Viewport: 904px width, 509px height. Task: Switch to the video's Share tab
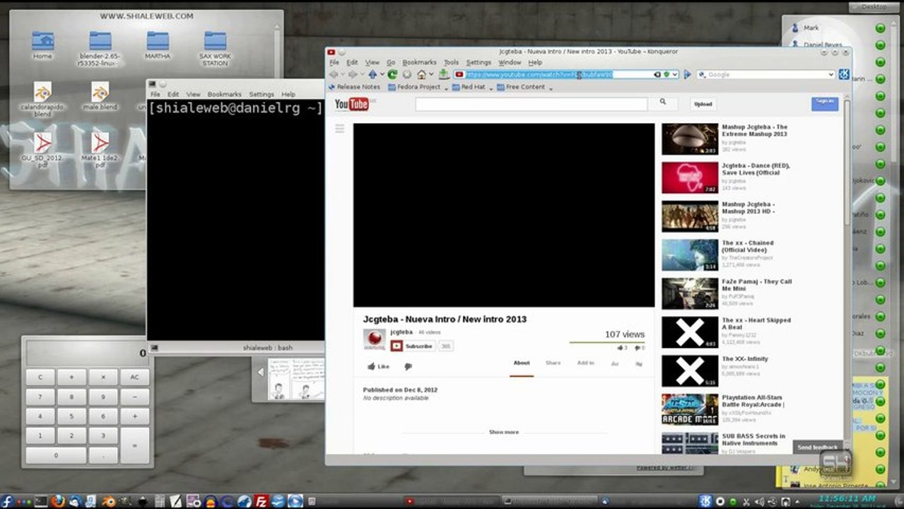point(553,363)
